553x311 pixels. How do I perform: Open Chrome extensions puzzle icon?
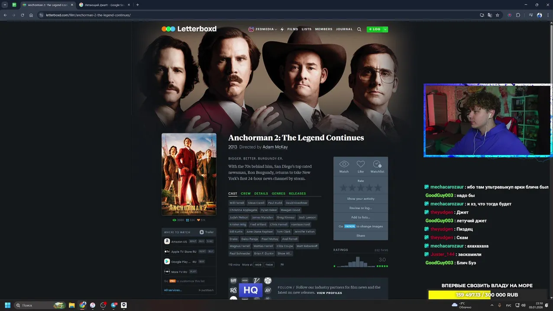(518, 15)
